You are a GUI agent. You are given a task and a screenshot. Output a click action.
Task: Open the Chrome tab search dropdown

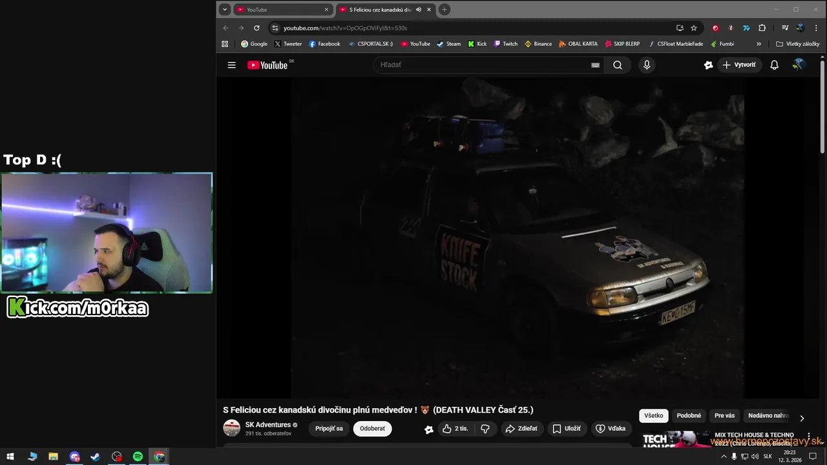coord(225,10)
